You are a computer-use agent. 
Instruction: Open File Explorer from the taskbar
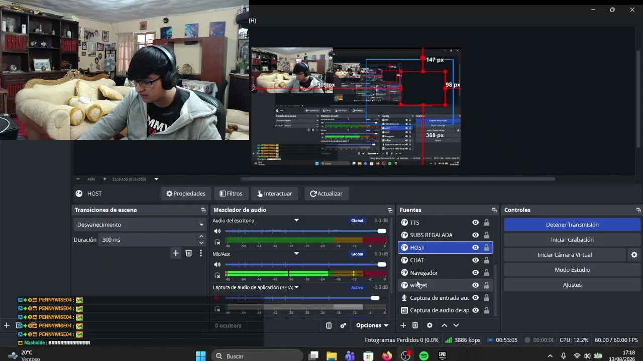click(x=332, y=356)
